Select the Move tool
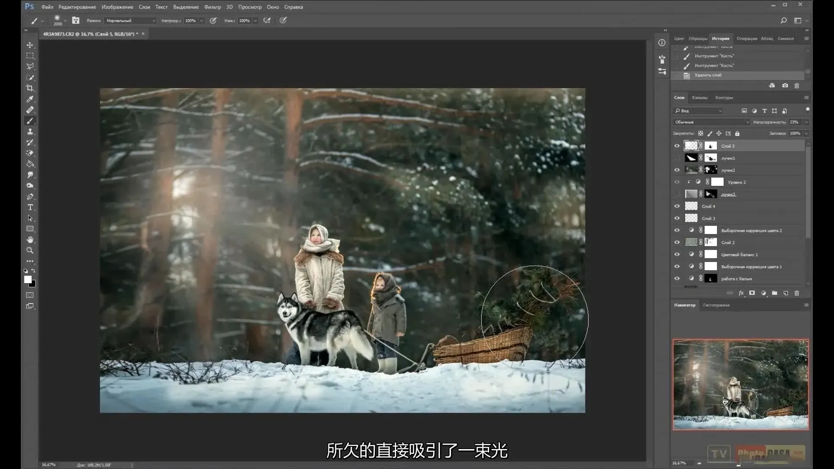834x469 pixels. pyautogui.click(x=30, y=45)
